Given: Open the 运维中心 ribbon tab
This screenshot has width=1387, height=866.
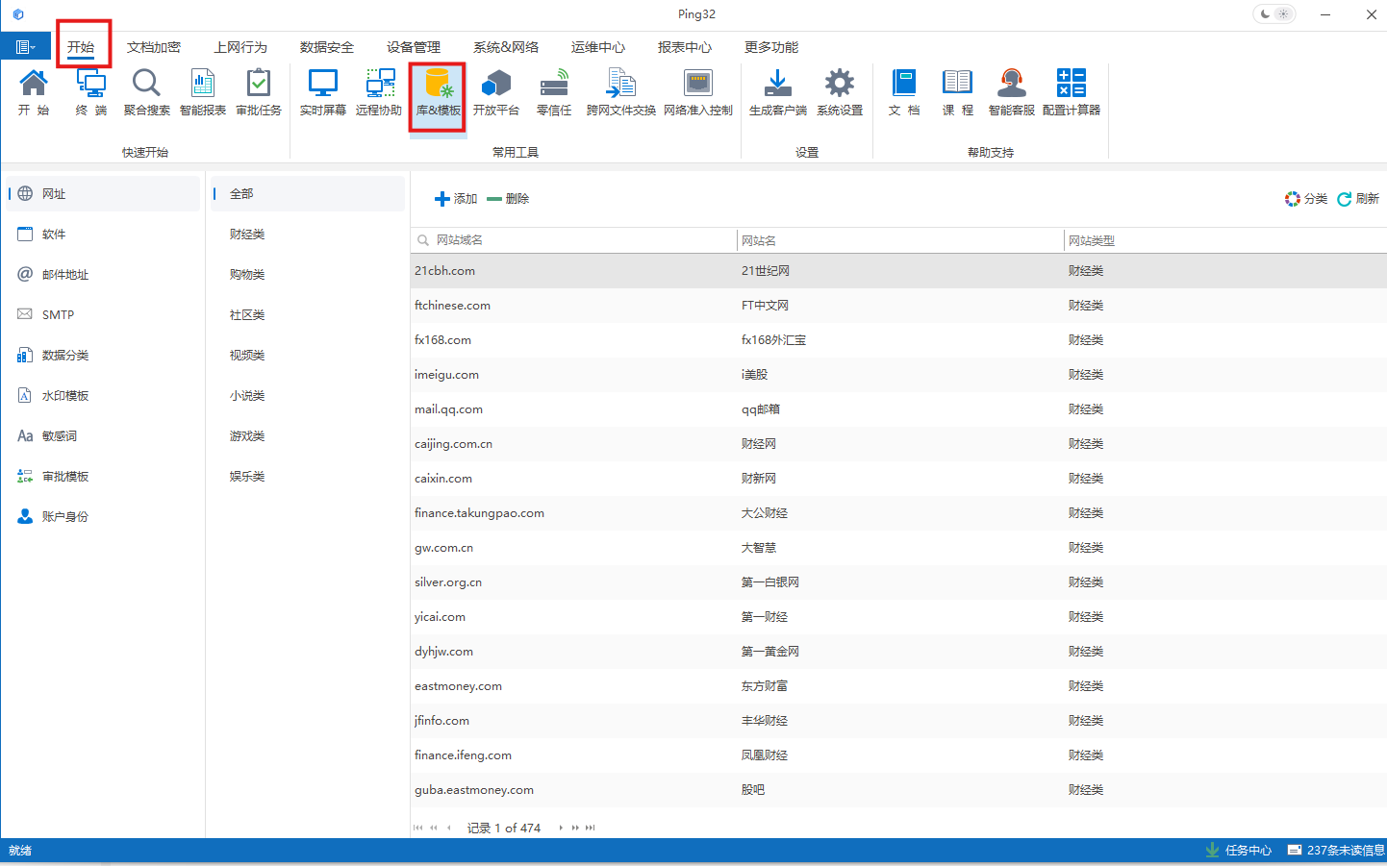Looking at the screenshot, I should [x=597, y=47].
